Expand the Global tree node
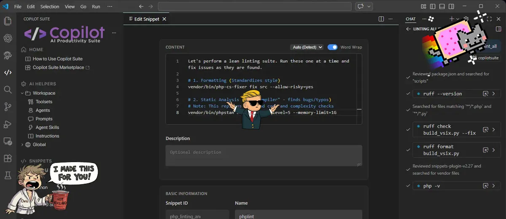The height and width of the screenshot is (219, 506). 22,144
